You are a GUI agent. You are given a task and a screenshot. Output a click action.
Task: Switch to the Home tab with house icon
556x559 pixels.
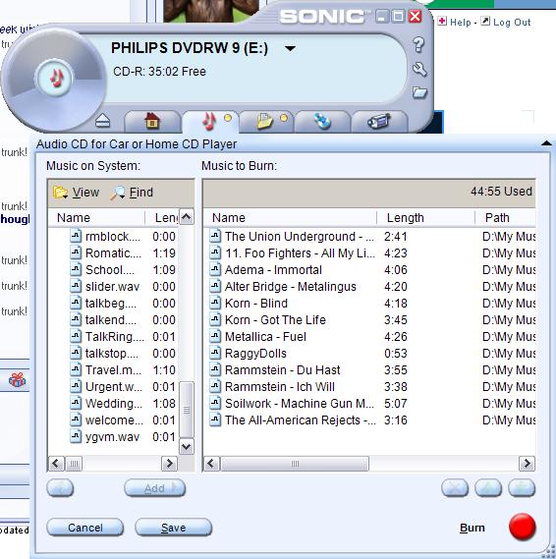152,121
